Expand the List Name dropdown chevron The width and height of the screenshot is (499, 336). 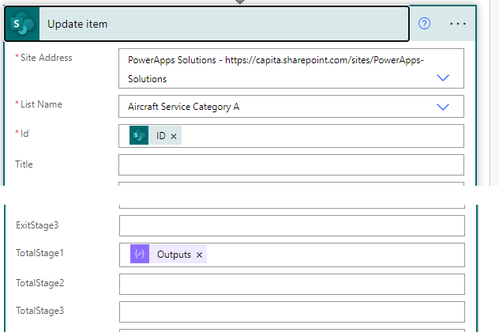tap(443, 107)
